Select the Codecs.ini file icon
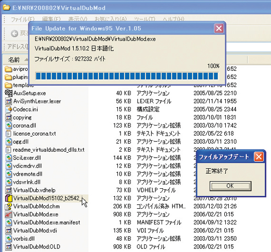The image size is (271, 252). (9, 109)
